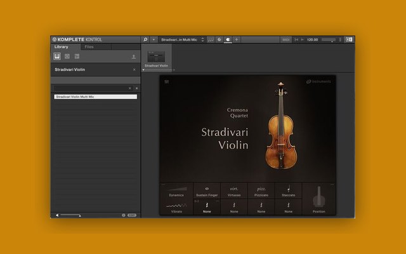Click the None slot below Staccato
This screenshot has height=254, width=406.
(289, 207)
